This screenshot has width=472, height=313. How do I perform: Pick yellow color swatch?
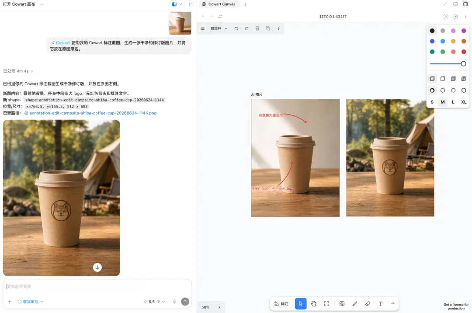coord(453,41)
